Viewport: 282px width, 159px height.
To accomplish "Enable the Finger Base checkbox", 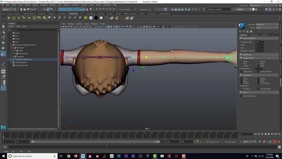I will pos(241,72).
